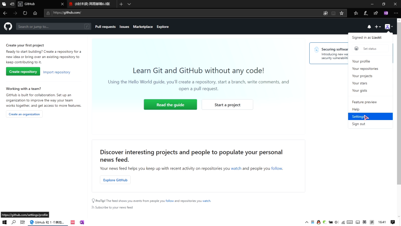Click the green Create repository button

pyautogui.click(x=23, y=71)
